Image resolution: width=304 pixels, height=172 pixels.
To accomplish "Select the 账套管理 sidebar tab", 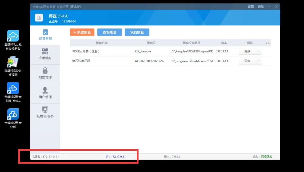I will [x=45, y=35].
